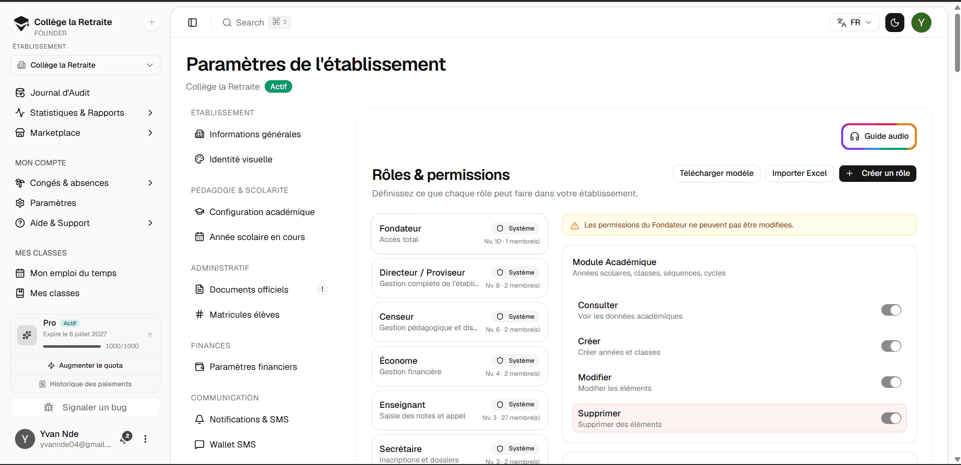Focus the Search input field

pos(256,23)
